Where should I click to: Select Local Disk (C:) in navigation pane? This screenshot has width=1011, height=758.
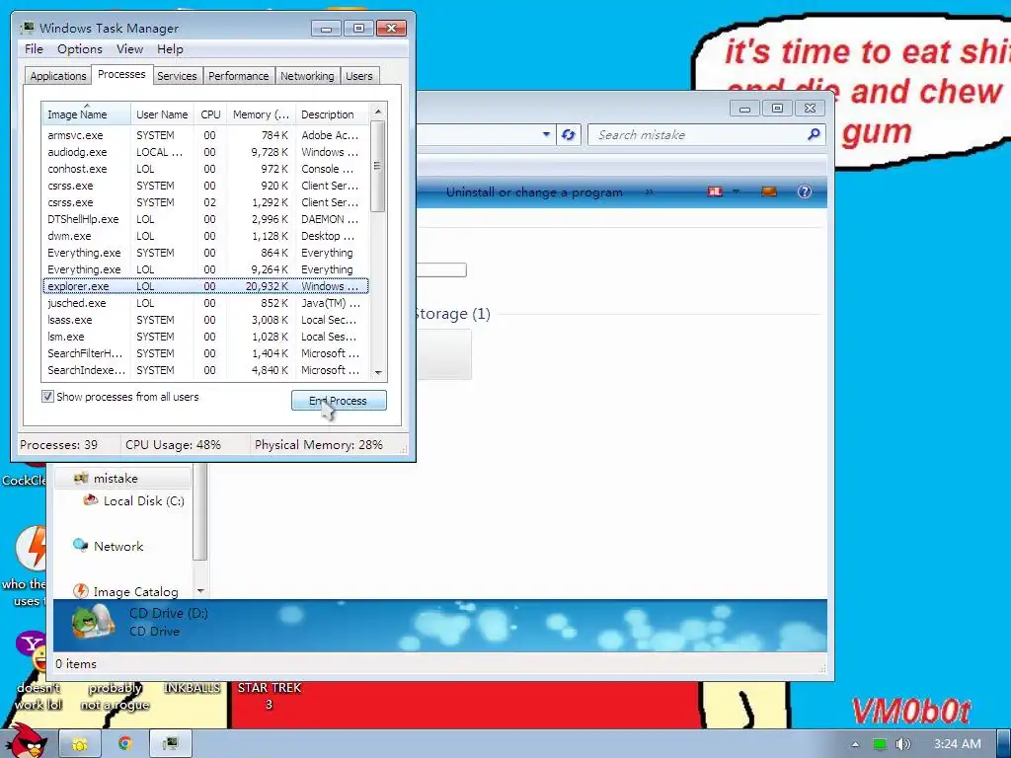coord(144,500)
